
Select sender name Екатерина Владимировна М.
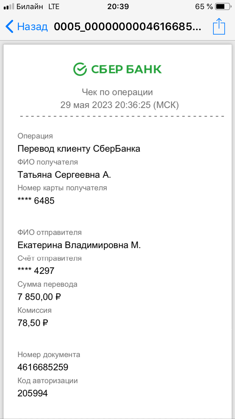pyautogui.click(x=79, y=245)
